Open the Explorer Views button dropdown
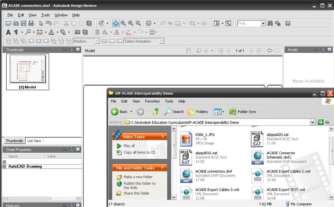 (x=223, y=112)
